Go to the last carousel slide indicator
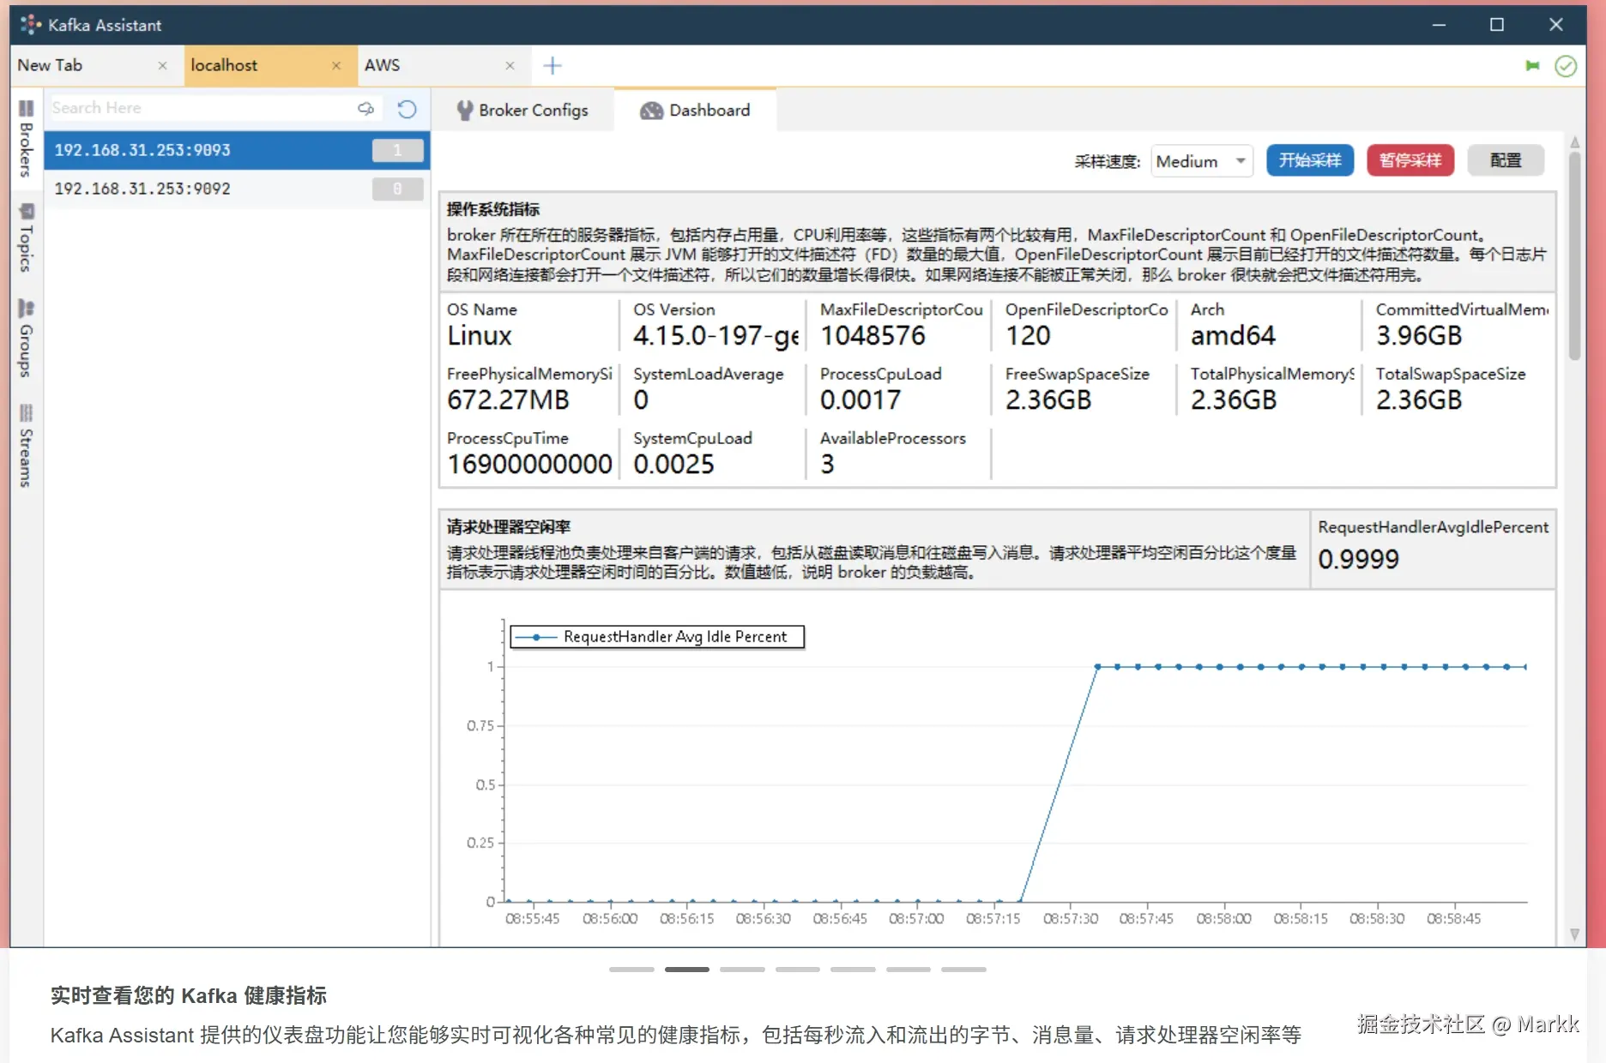The image size is (1606, 1063). click(x=963, y=970)
